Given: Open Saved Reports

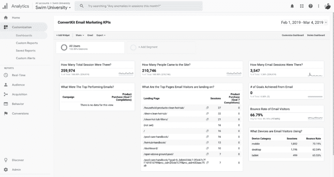Looking at the screenshot, I should [25, 51].
